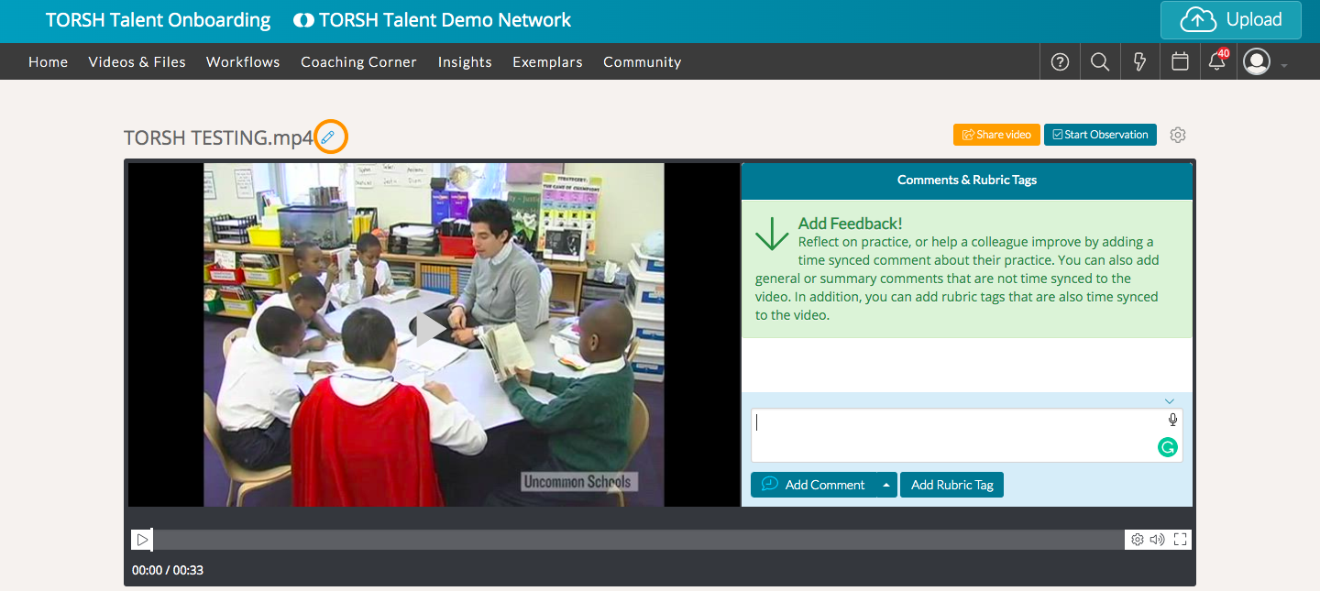Click the microphone icon in comment box
The height and width of the screenshot is (591, 1320).
[1172, 420]
